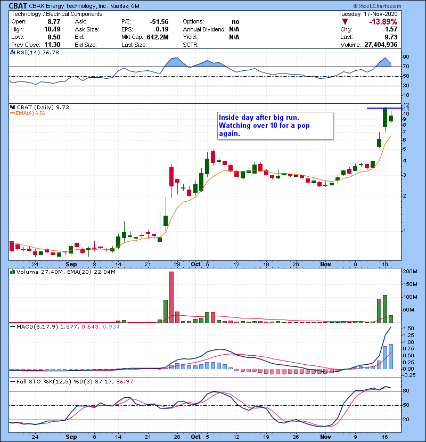Click the 150M label on the volume axis
Screen dimensions: 426x442
410,284
